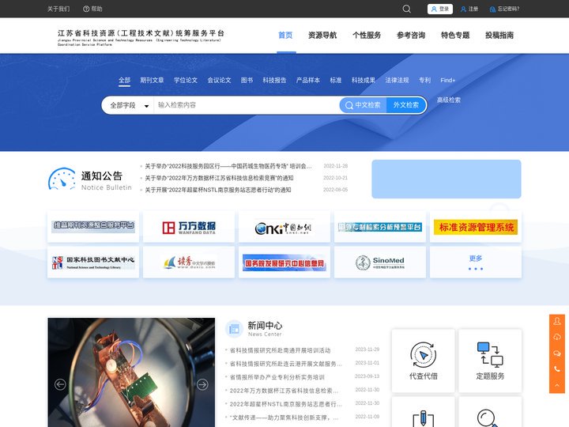Click the 通知公告 clock icon
The height and width of the screenshot is (427, 569).
coord(62,179)
